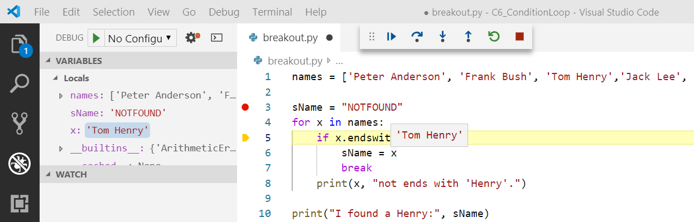694x222 pixels.
Task: Select the x variable value 'Tom Henry'
Action: coord(117,131)
